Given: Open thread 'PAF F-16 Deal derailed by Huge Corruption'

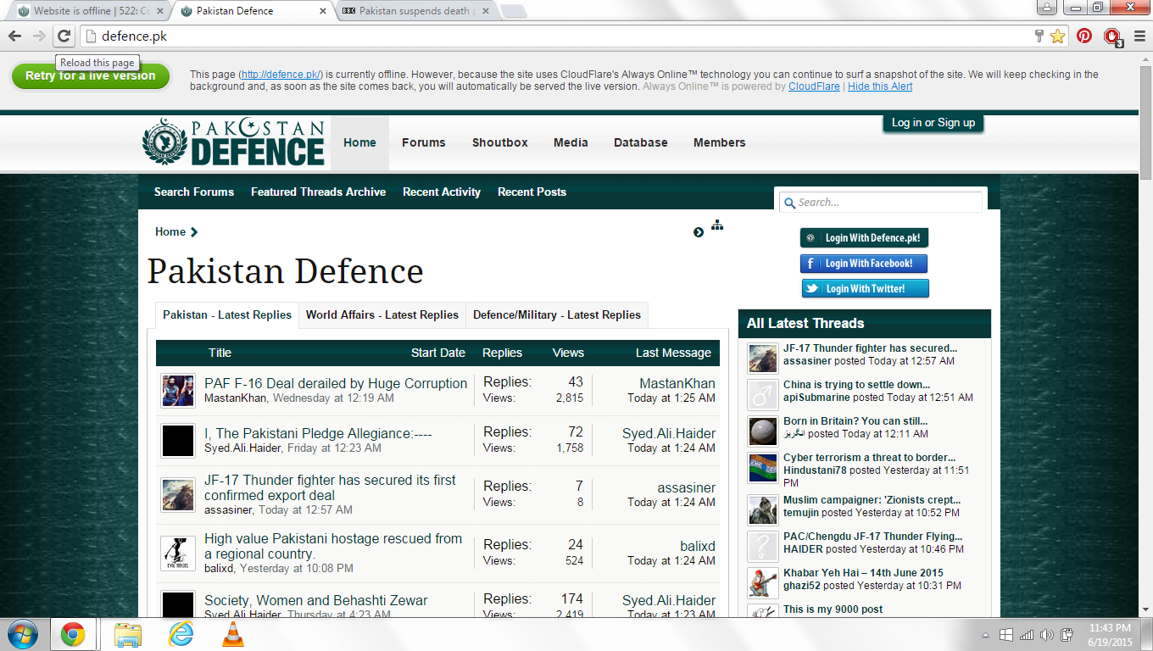Looking at the screenshot, I should pyautogui.click(x=336, y=383).
